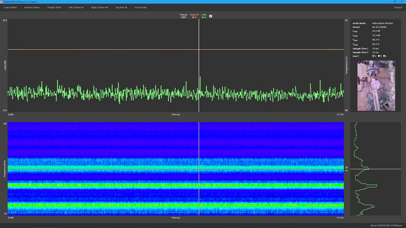
Task: Toggle Left Column on
Action: click(76, 7)
